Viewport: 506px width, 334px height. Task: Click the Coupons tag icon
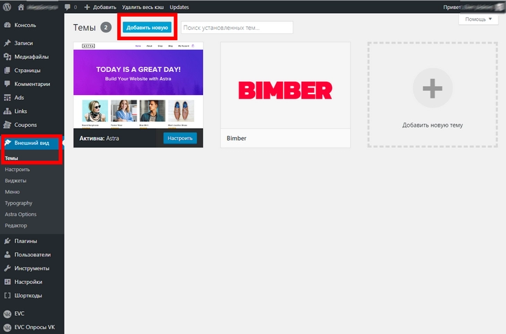point(8,125)
